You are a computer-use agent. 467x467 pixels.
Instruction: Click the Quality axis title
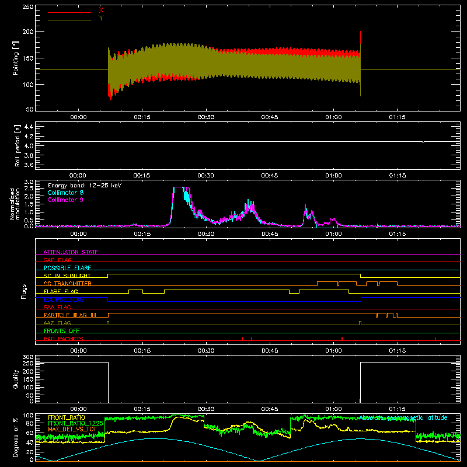pos(16,379)
